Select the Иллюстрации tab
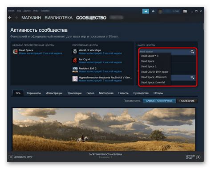The image size is (211, 169). (54, 93)
